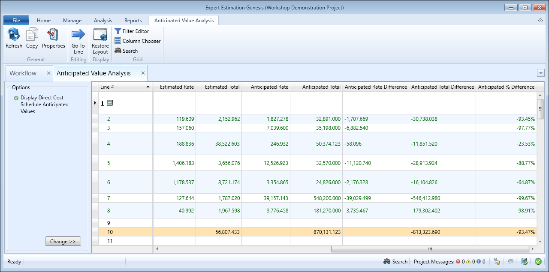Open Properties from the ribbon
Screen dimensions: 549x272
[x=53, y=35]
